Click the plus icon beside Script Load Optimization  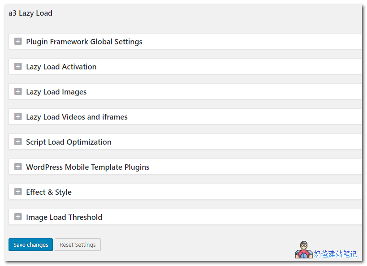click(18, 142)
